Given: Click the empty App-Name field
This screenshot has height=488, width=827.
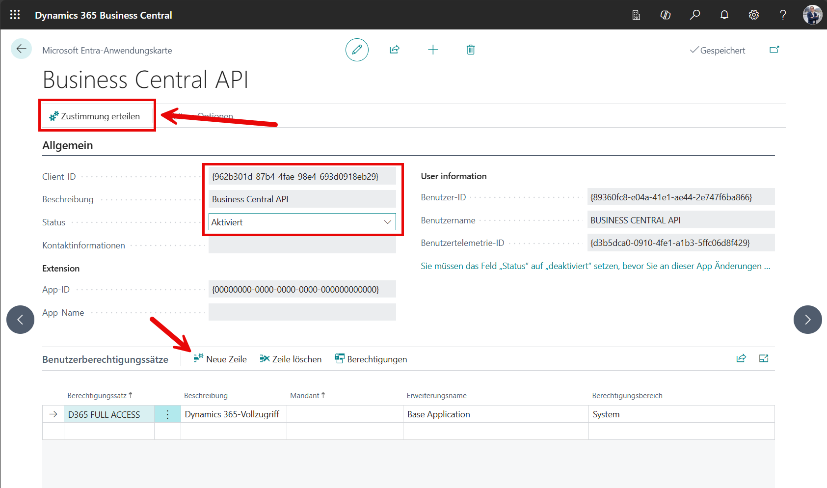Looking at the screenshot, I should [302, 312].
